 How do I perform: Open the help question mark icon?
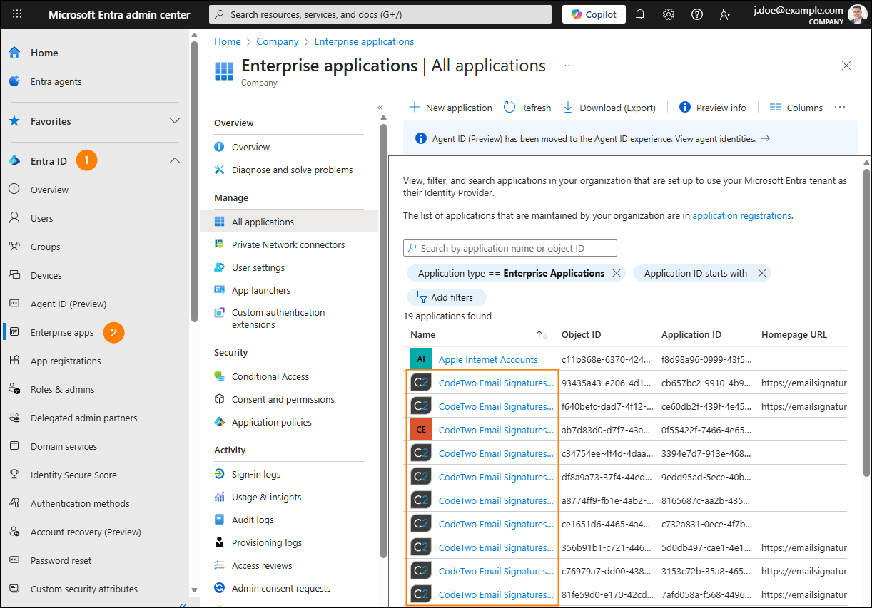click(697, 14)
